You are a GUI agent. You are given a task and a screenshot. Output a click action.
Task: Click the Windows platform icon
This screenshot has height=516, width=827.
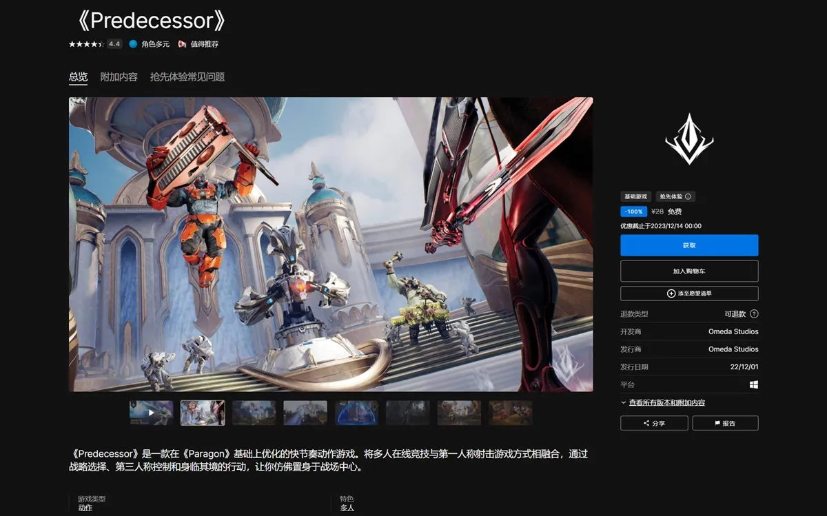coord(754,384)
